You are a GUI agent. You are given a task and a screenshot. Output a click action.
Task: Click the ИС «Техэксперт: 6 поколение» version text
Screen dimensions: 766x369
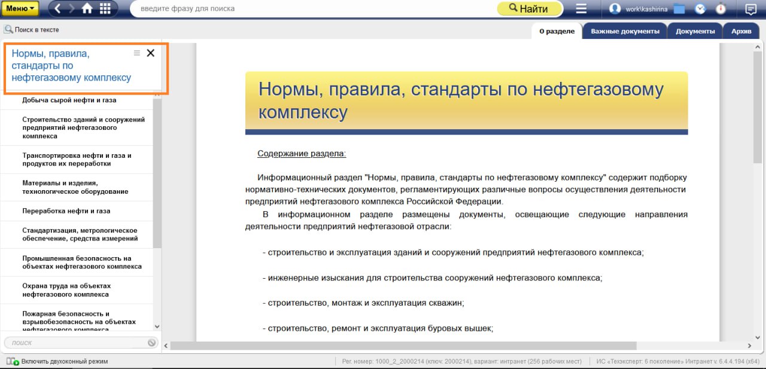coord(678,361)
